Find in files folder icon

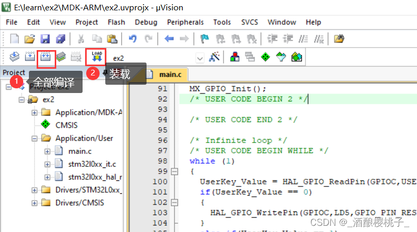[x=339, y=39]
